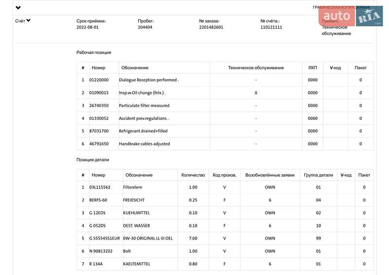Select work number 87031700
389x275 pixels.
[99, 131]
